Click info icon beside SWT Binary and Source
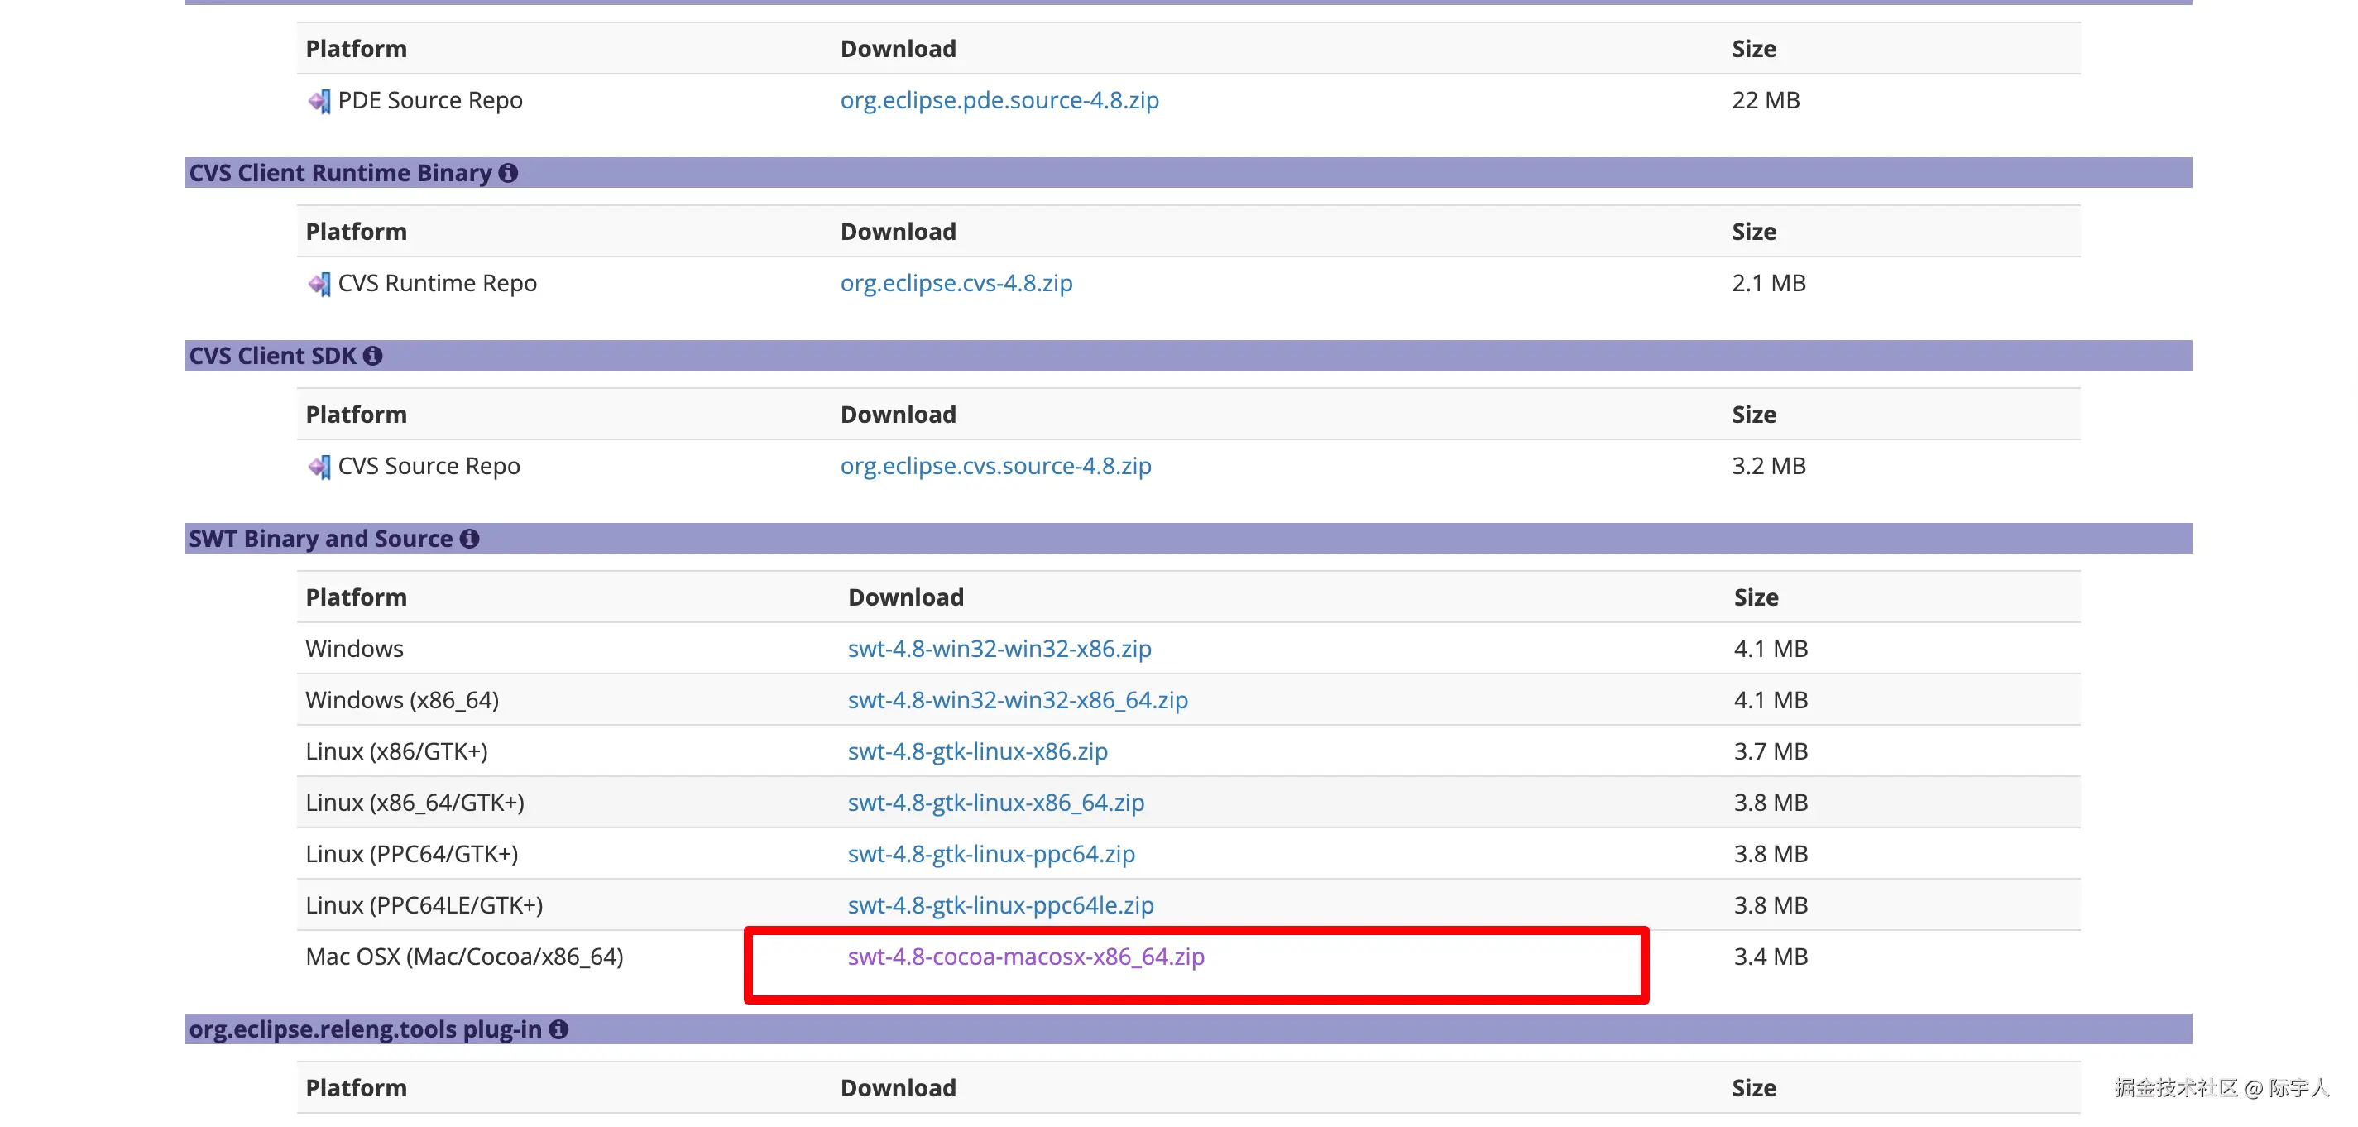This screenshot has width=2358, height=1127. [470, 539]
